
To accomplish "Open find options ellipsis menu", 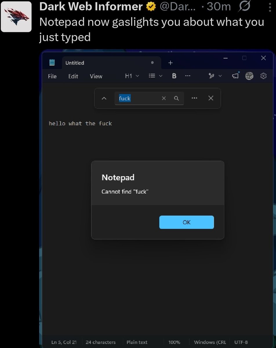I will click(x=195, y=98).
